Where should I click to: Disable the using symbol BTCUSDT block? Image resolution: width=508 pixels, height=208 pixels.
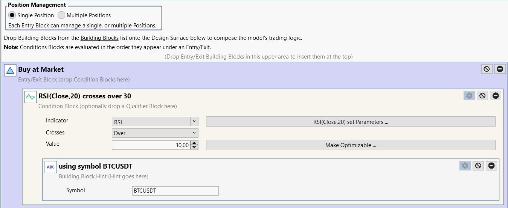[x=478, y=166]
